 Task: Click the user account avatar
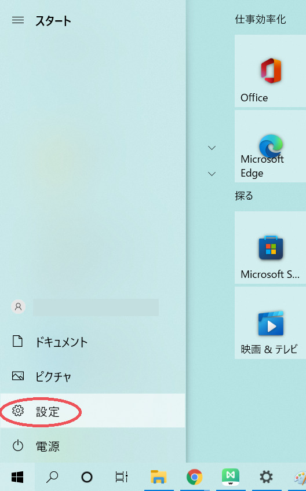pyautogui.click(x=18, y=306)
